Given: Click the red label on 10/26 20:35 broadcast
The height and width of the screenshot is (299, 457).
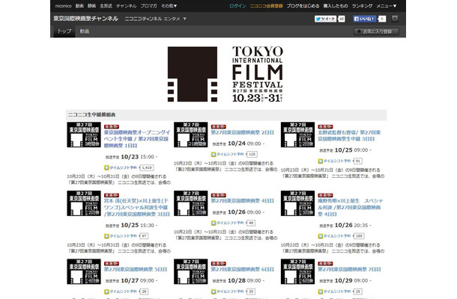Looking at the screenshot, I should click(326, 195).
